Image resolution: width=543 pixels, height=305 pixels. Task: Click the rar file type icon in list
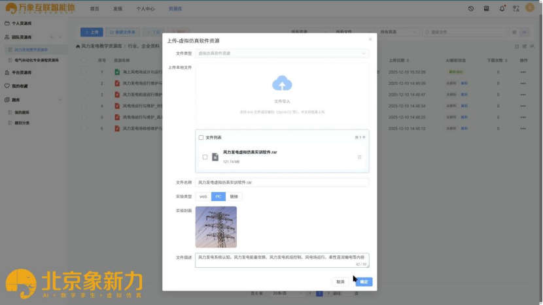coord(215,157)
